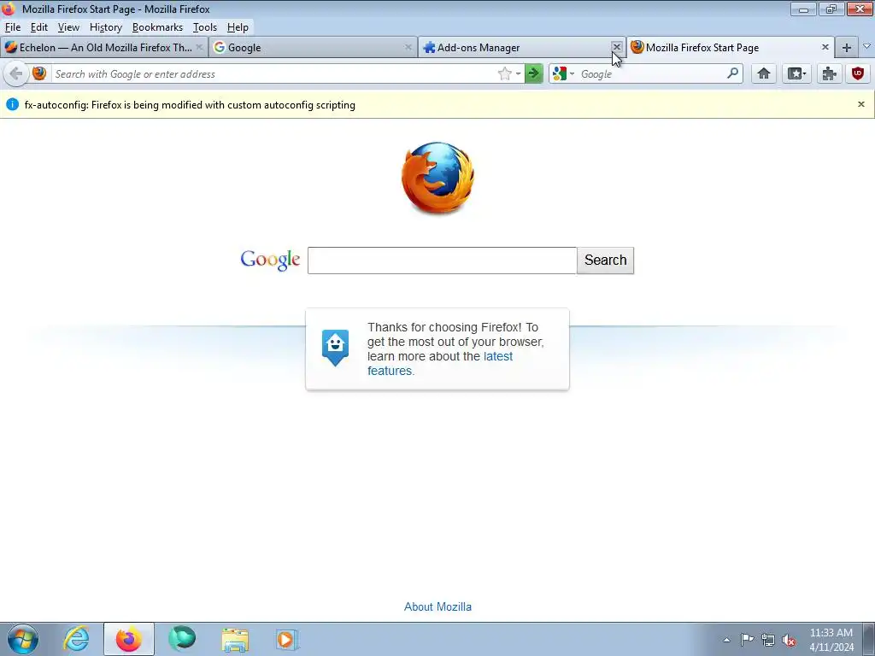875x656 pixels.
Task: Click the muted volume tray icon
Action: [789, 640]
